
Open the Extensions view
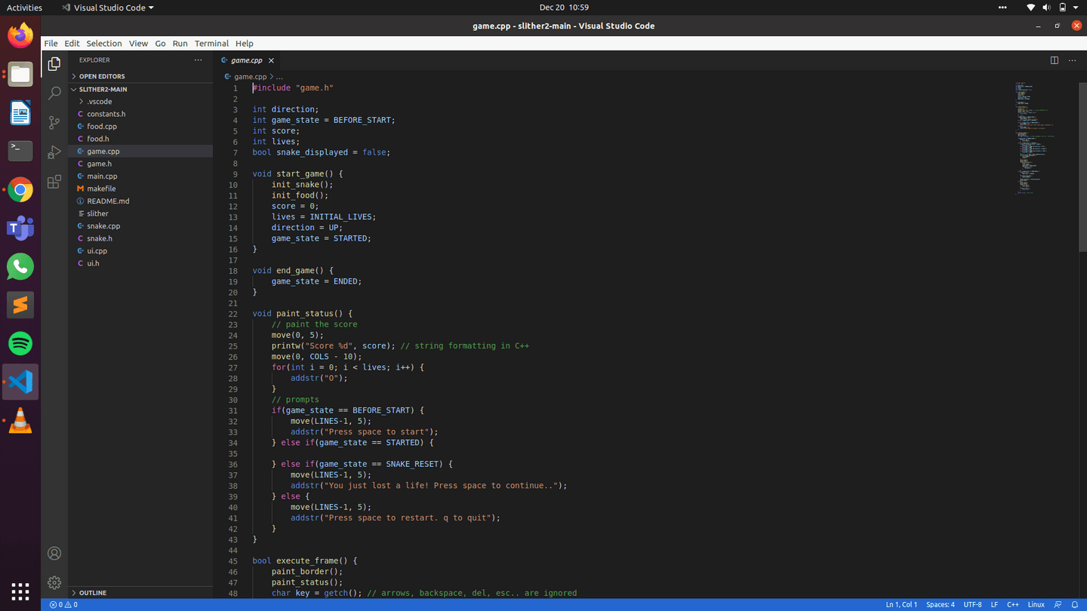[54, 182]
